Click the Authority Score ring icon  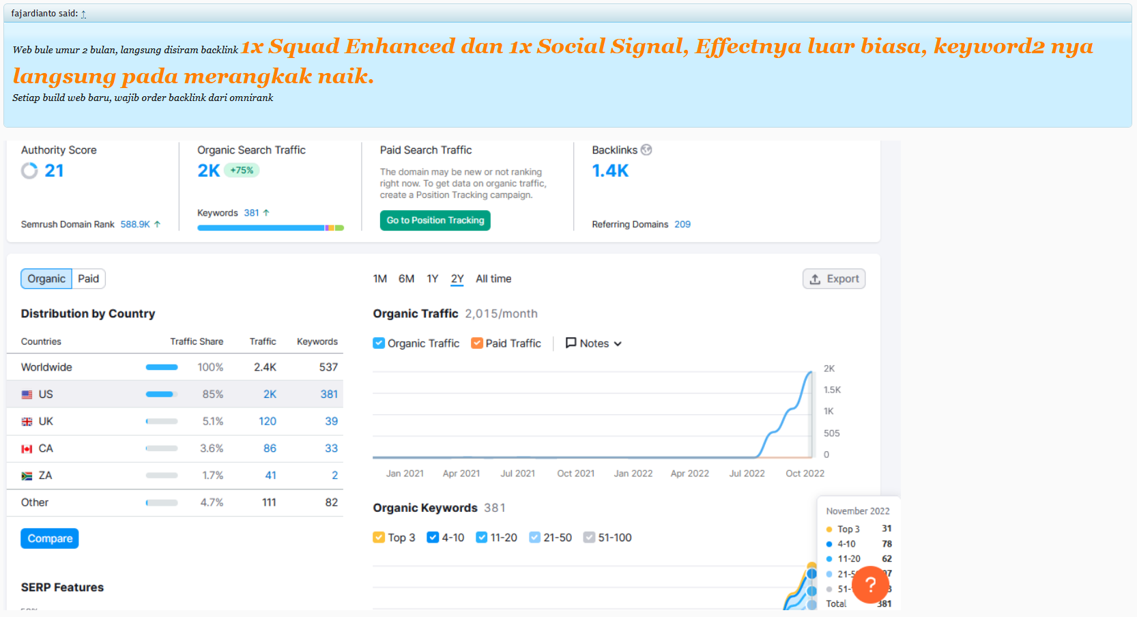click(29, 171)
